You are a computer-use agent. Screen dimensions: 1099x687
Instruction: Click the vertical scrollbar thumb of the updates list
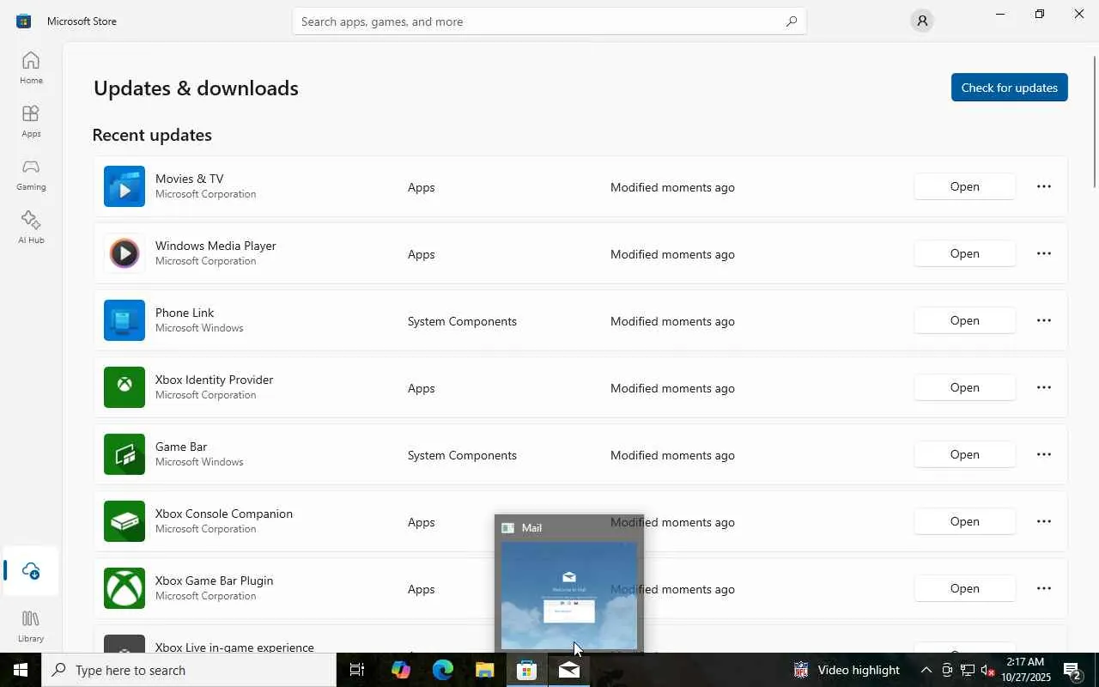(1095, 120)
